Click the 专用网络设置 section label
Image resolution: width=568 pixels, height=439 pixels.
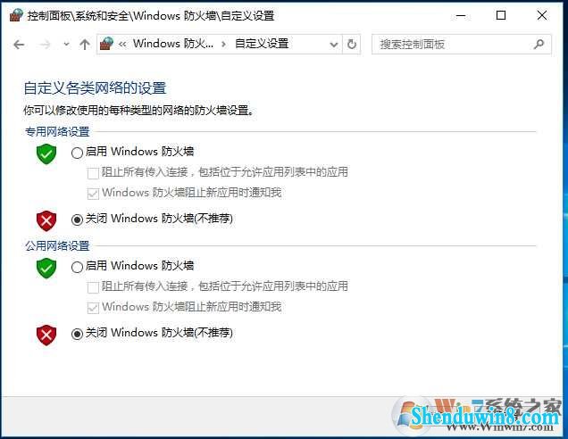pyautogui.click(x=57, y=132)
